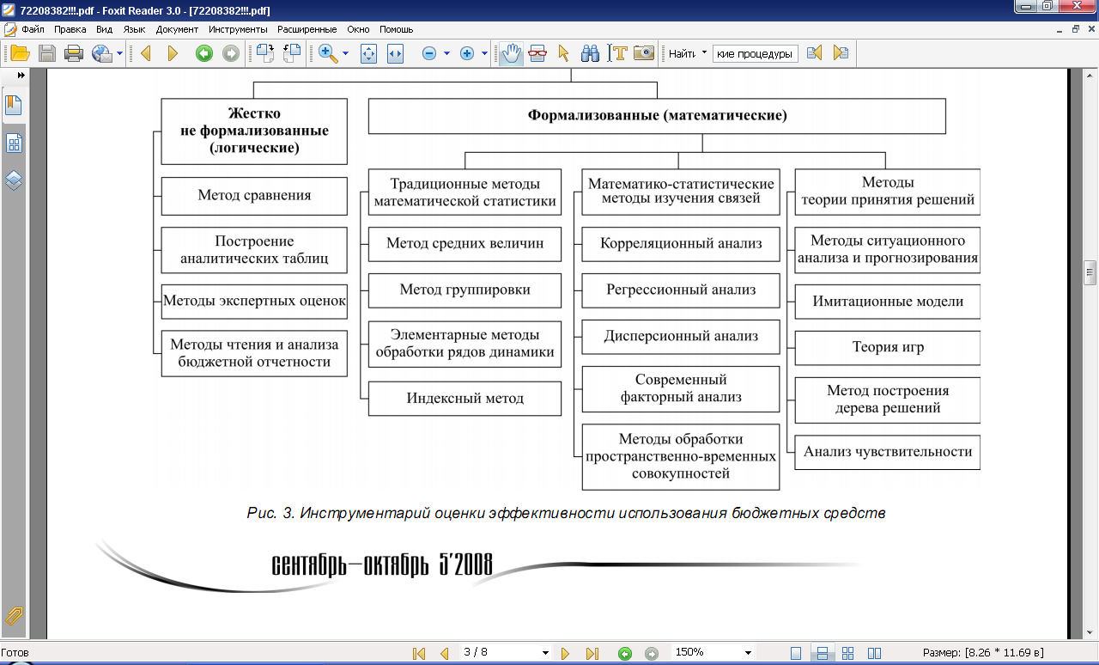Screen dimensions: 1099x665
Task: Fit the page width to the window
Action: 395,53
